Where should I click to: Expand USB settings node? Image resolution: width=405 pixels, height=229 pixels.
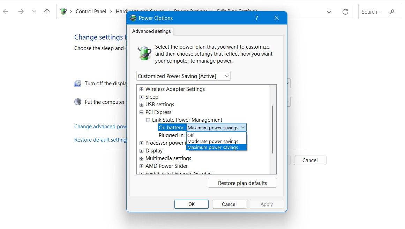141,105
